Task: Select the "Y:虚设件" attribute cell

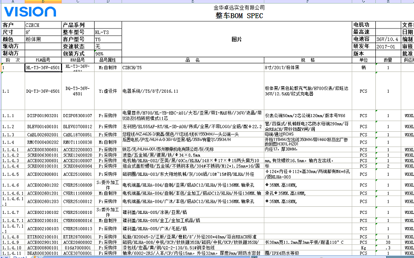Action: tap(108, 91)
